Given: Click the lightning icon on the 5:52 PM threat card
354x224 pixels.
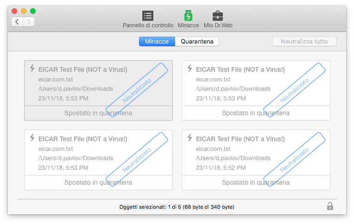Looking at the screenshot, I should 190,137.
